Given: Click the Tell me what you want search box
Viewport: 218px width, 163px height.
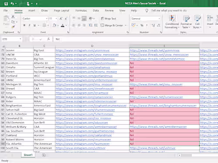Looking at the screenshot, I should [169, 10].
